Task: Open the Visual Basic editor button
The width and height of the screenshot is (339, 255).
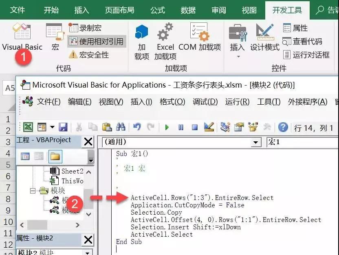Action: click(x=22, y=37)
